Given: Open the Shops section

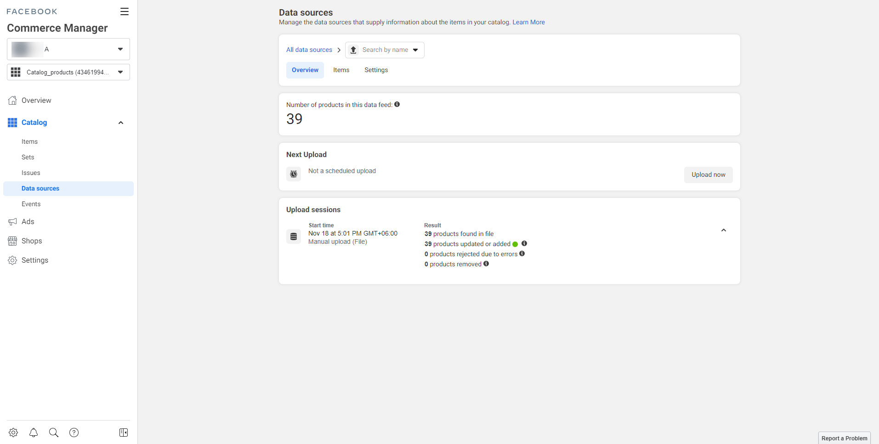Looking at the screenshot, I should 32,241.
